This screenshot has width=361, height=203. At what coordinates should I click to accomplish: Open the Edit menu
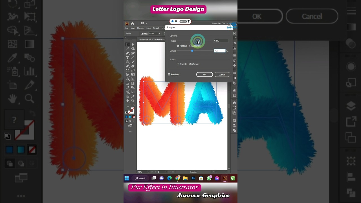(x=133, y=28)
